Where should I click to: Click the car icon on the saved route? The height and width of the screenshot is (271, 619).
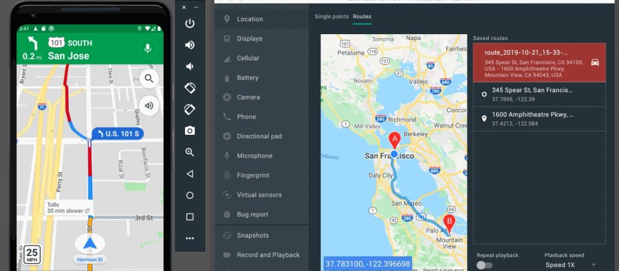coord(595,63)
